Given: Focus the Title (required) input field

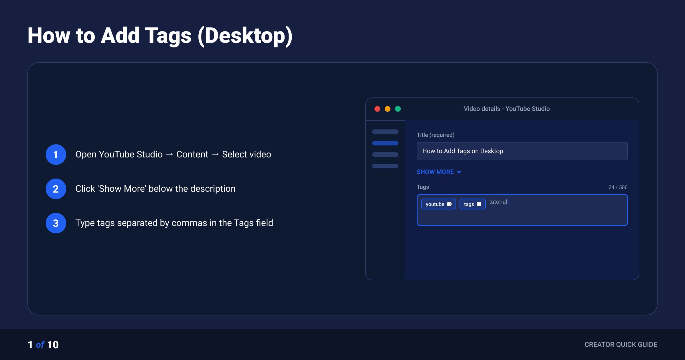Looking at the screenshot, I should [522, 151].
